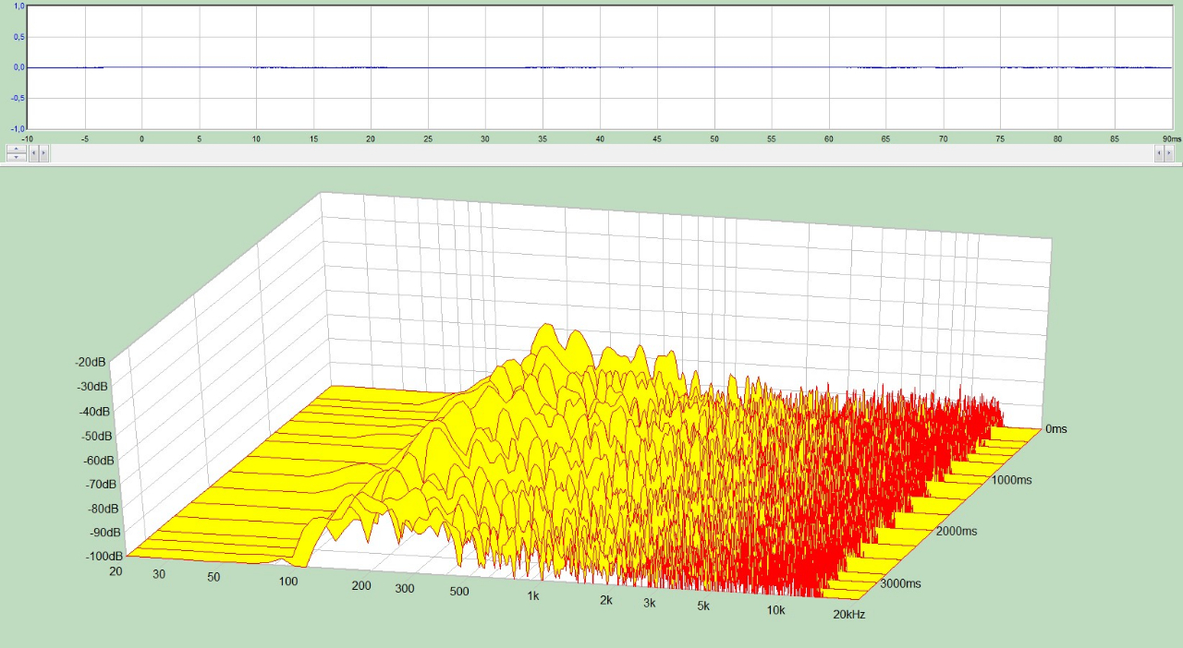Viewport: 1183px width, 648px height.
Task: Click the 90ms label on impulse time axis
Action: pos(1171,138)
